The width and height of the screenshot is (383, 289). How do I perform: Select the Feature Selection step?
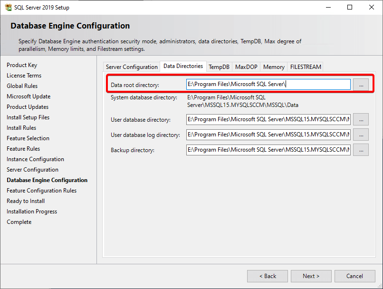(x=28, y=138)
